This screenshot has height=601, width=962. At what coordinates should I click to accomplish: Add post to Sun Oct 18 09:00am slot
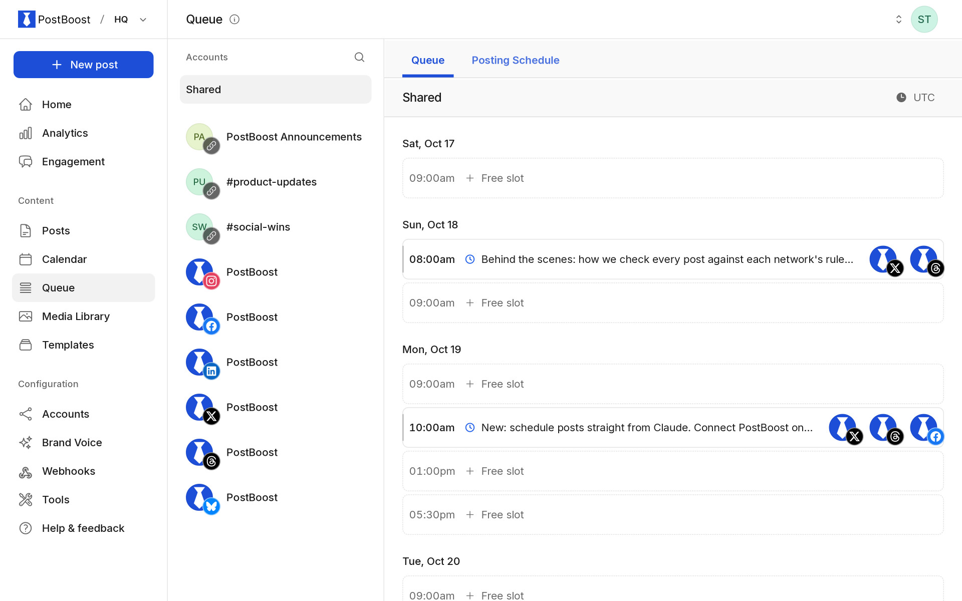[673, 303]
